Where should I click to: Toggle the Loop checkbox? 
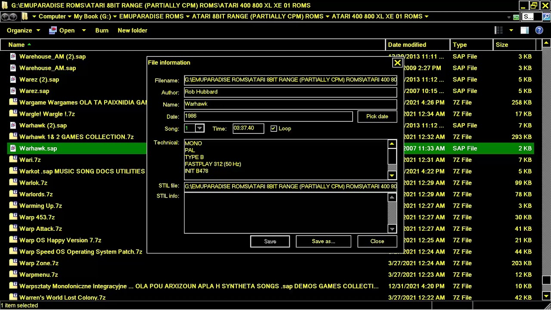pos(273,128)
